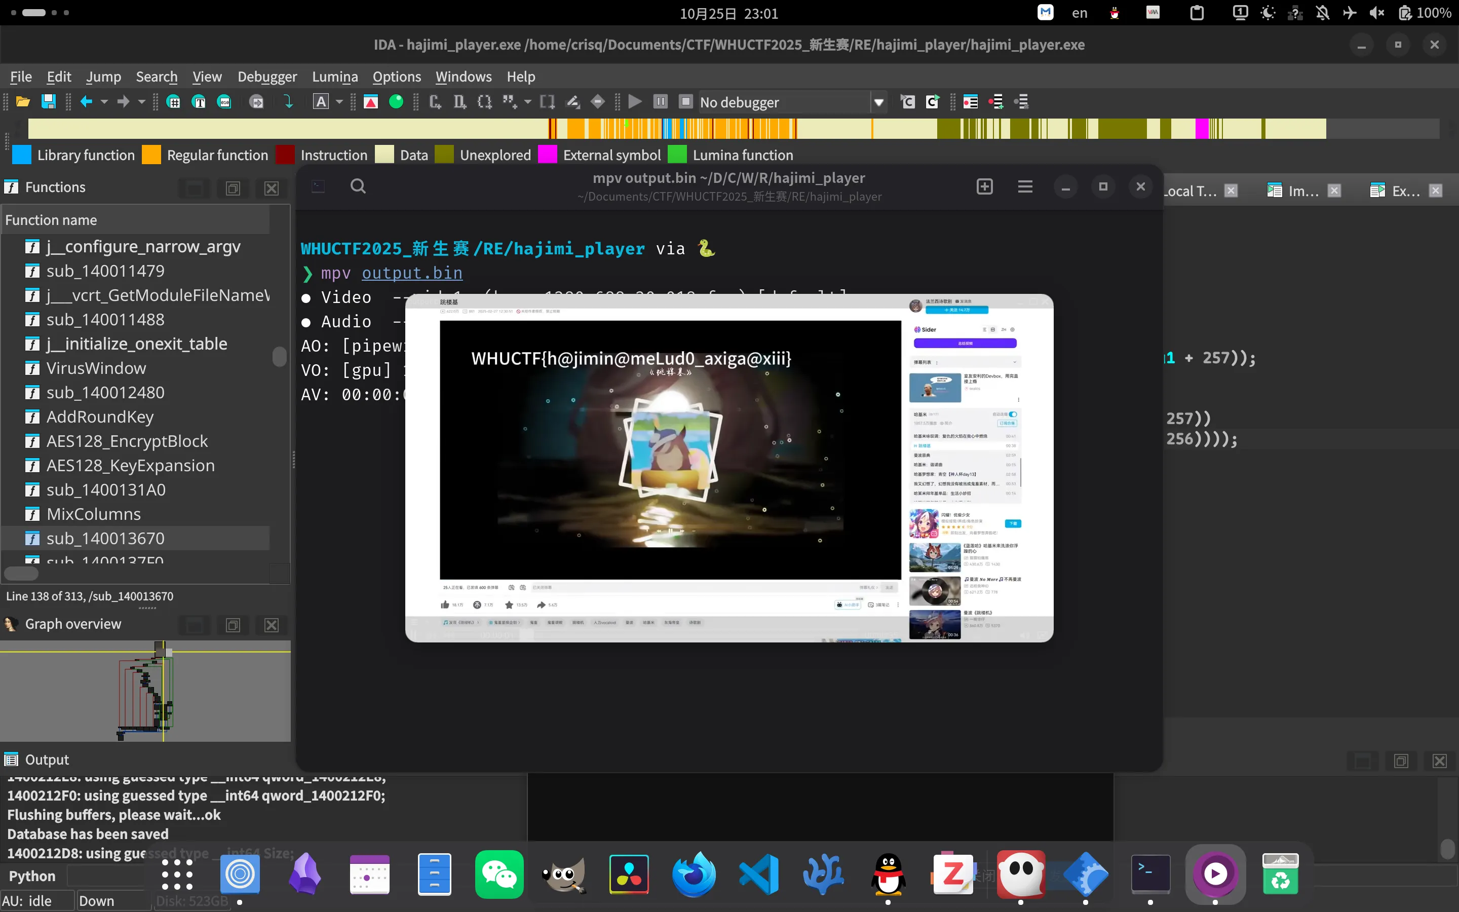Viewport: 1459px width, 912px height.
Task: Click the blue Jump back arrow
Action: 86,101
